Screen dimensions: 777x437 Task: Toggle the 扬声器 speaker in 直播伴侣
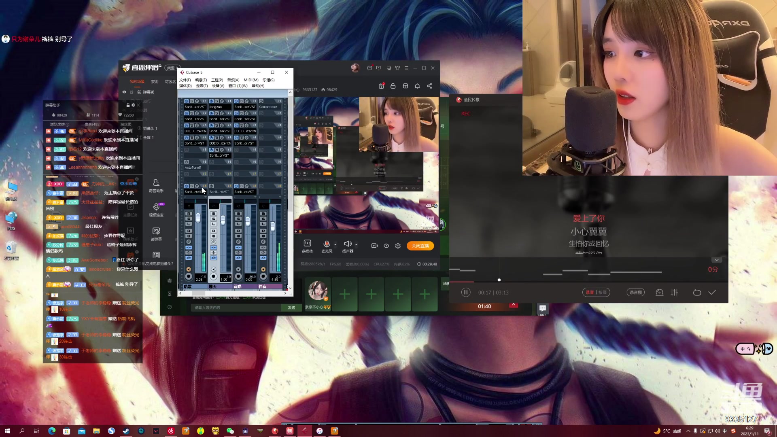point(348,246)
